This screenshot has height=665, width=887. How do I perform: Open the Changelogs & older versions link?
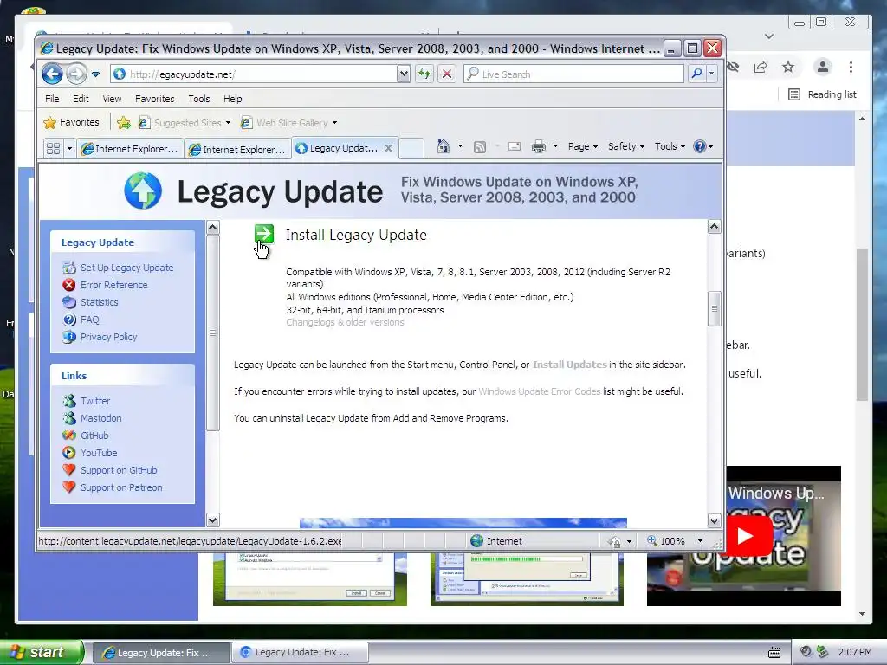(345, 322)
